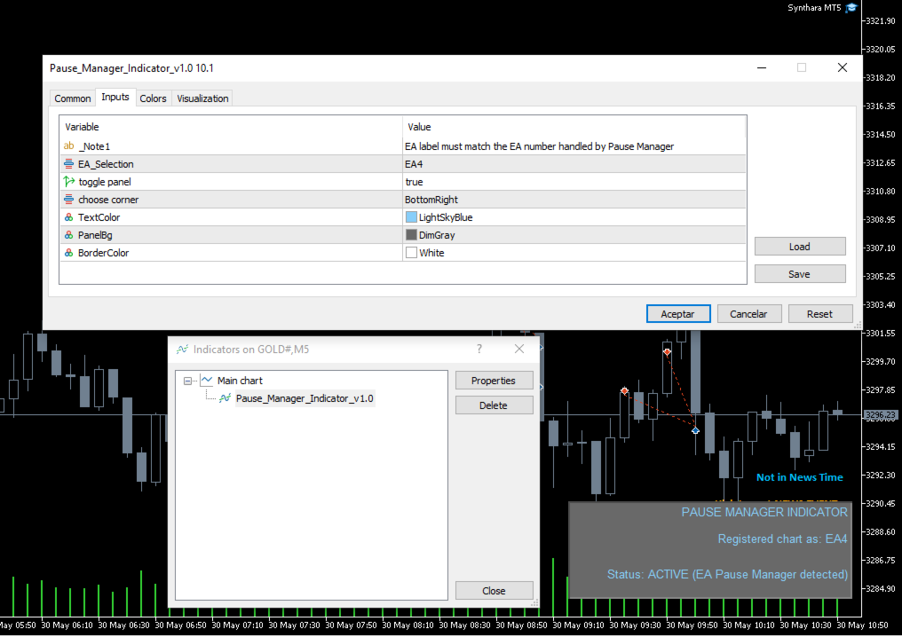Click the BorderColor variable name

pyautogui.click(x=104, y=253)
